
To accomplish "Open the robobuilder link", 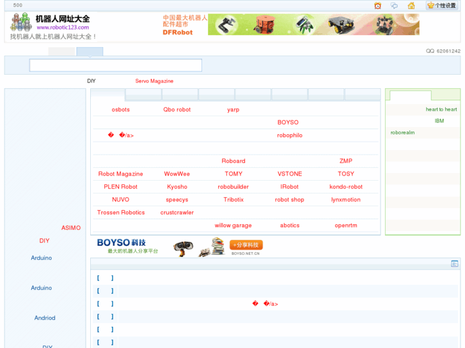I will [233, 187].
